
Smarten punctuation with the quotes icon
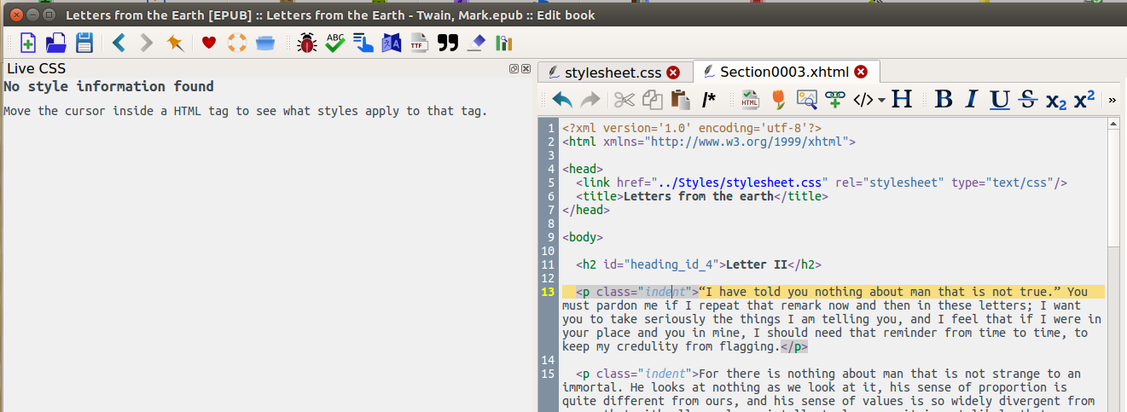[448, 43]
